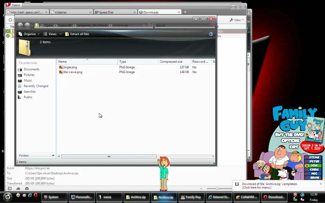Select the wawa.png file icon
This screenshot has height=203, width=325.
click(61, 72)
